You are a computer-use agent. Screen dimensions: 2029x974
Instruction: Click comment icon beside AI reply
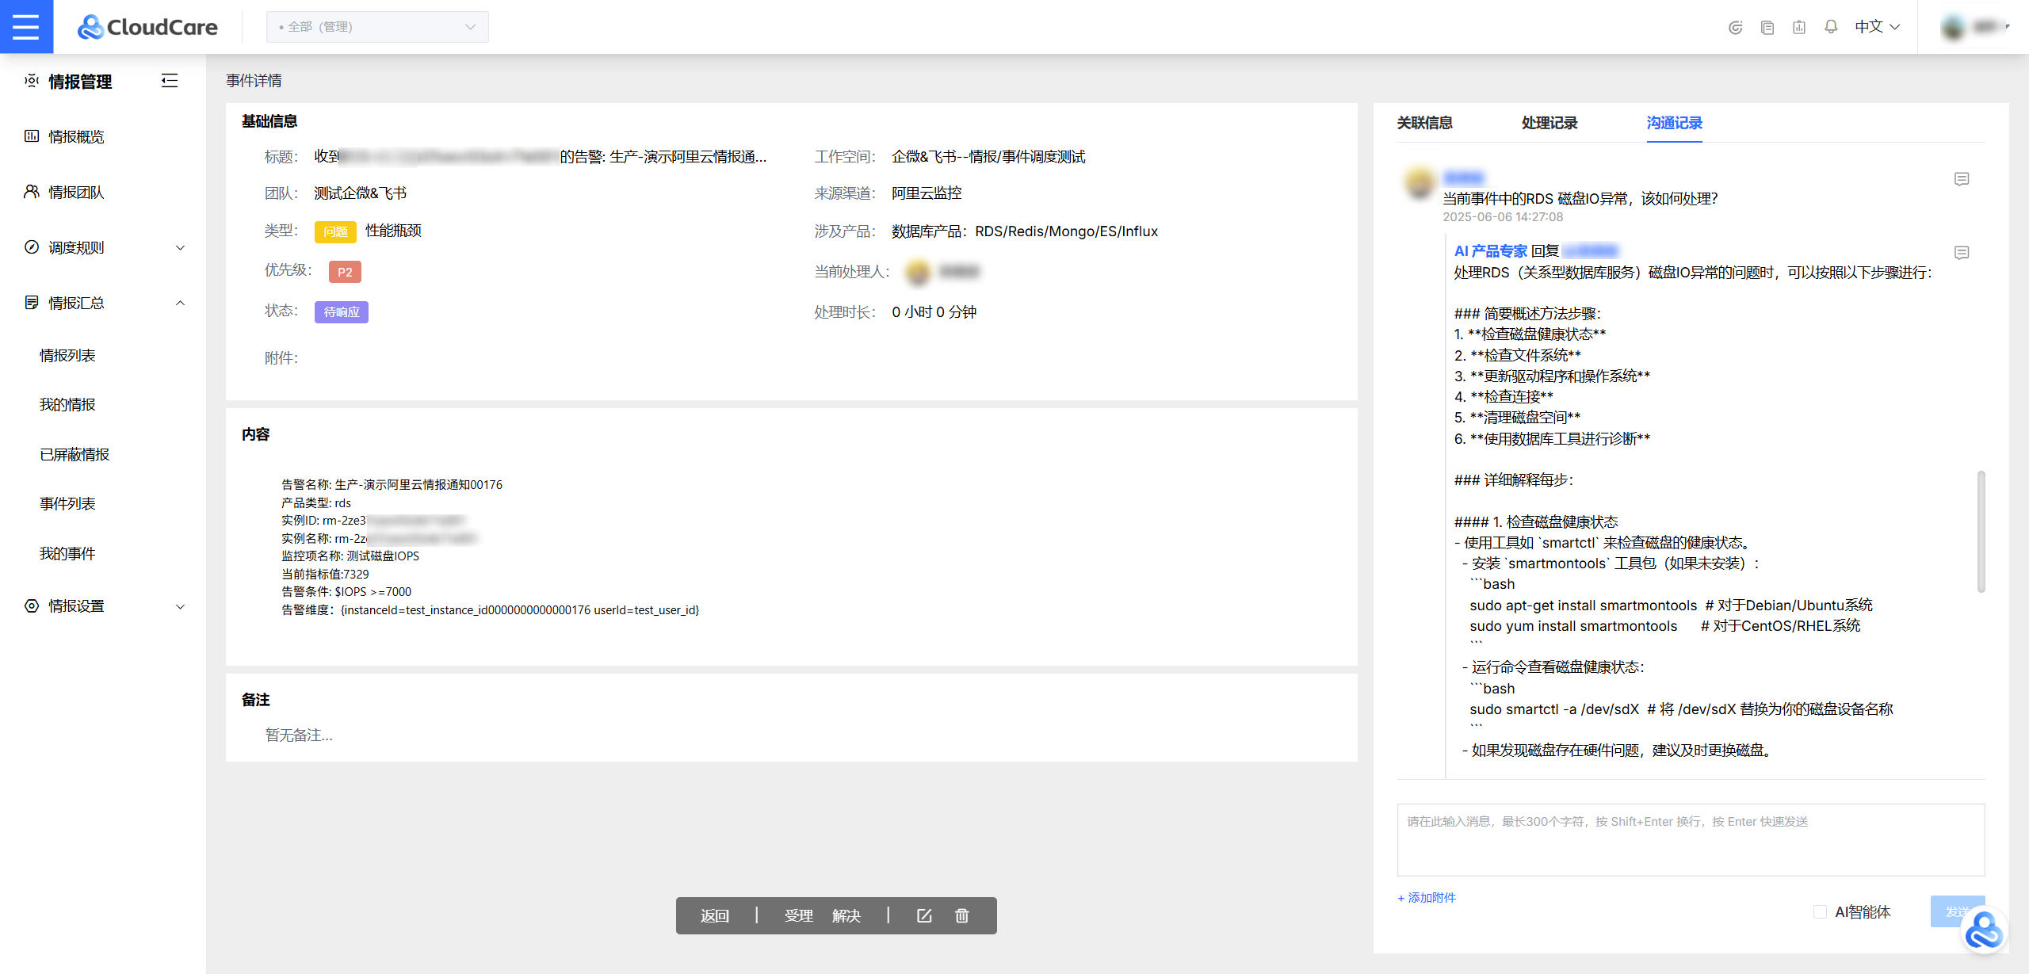pos(1962,253)
